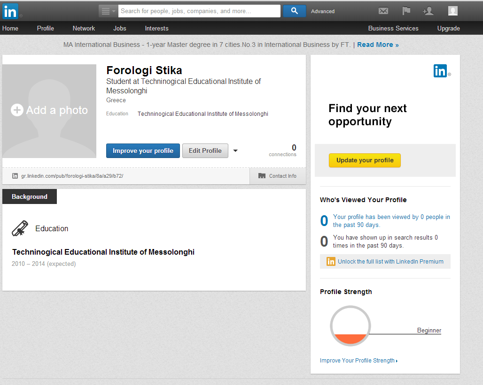Click the Greece location text
483x385 pixels.
(x=116, y=100)
